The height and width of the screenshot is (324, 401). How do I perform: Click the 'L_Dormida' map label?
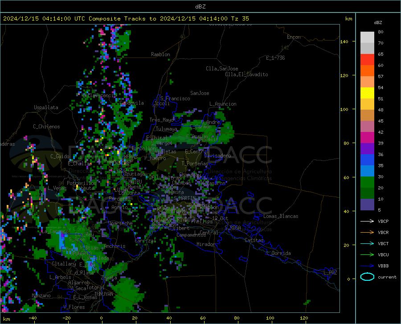278,253
